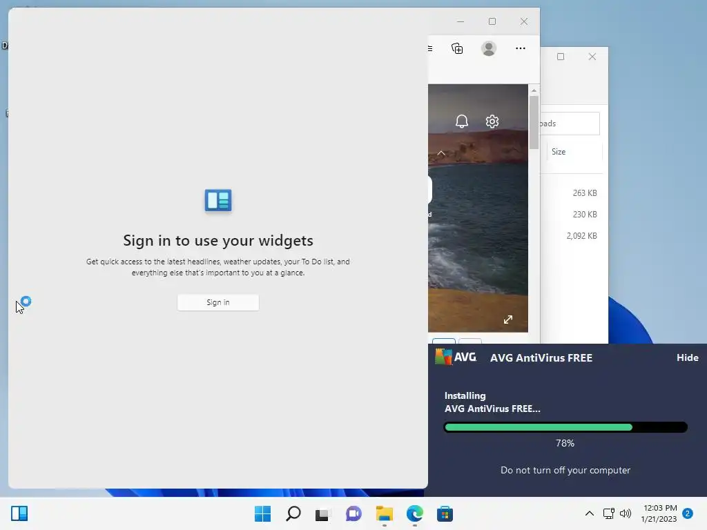Open the notification center badge
The image size is (707, 530).
point(688,513)
